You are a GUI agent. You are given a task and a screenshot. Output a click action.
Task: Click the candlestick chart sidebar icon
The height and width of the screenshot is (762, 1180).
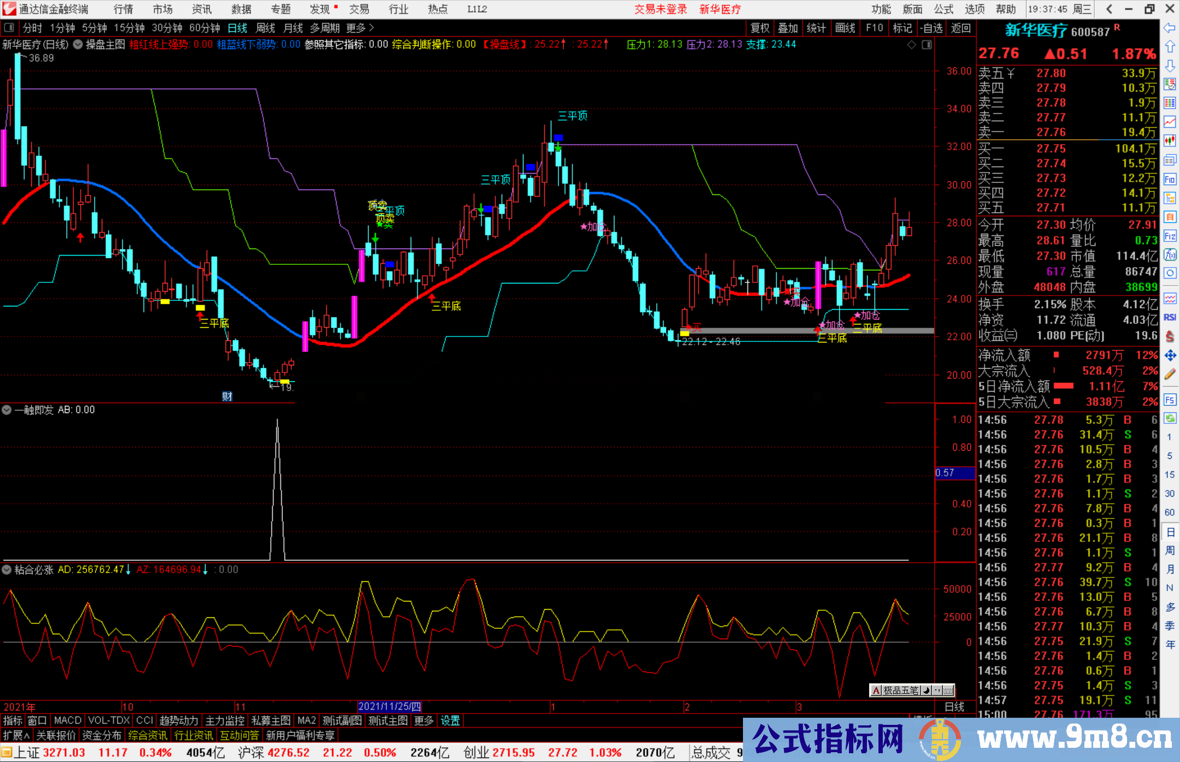(x=1170, y=141)
